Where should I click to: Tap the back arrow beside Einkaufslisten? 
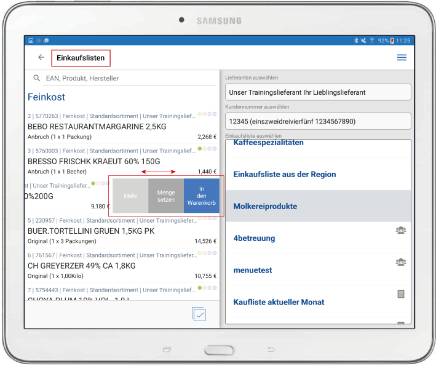pos(41,58)
